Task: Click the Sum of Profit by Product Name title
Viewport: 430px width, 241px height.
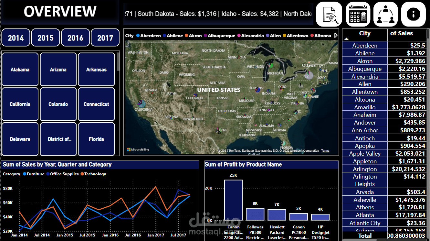Action: (x=243, y=164)
